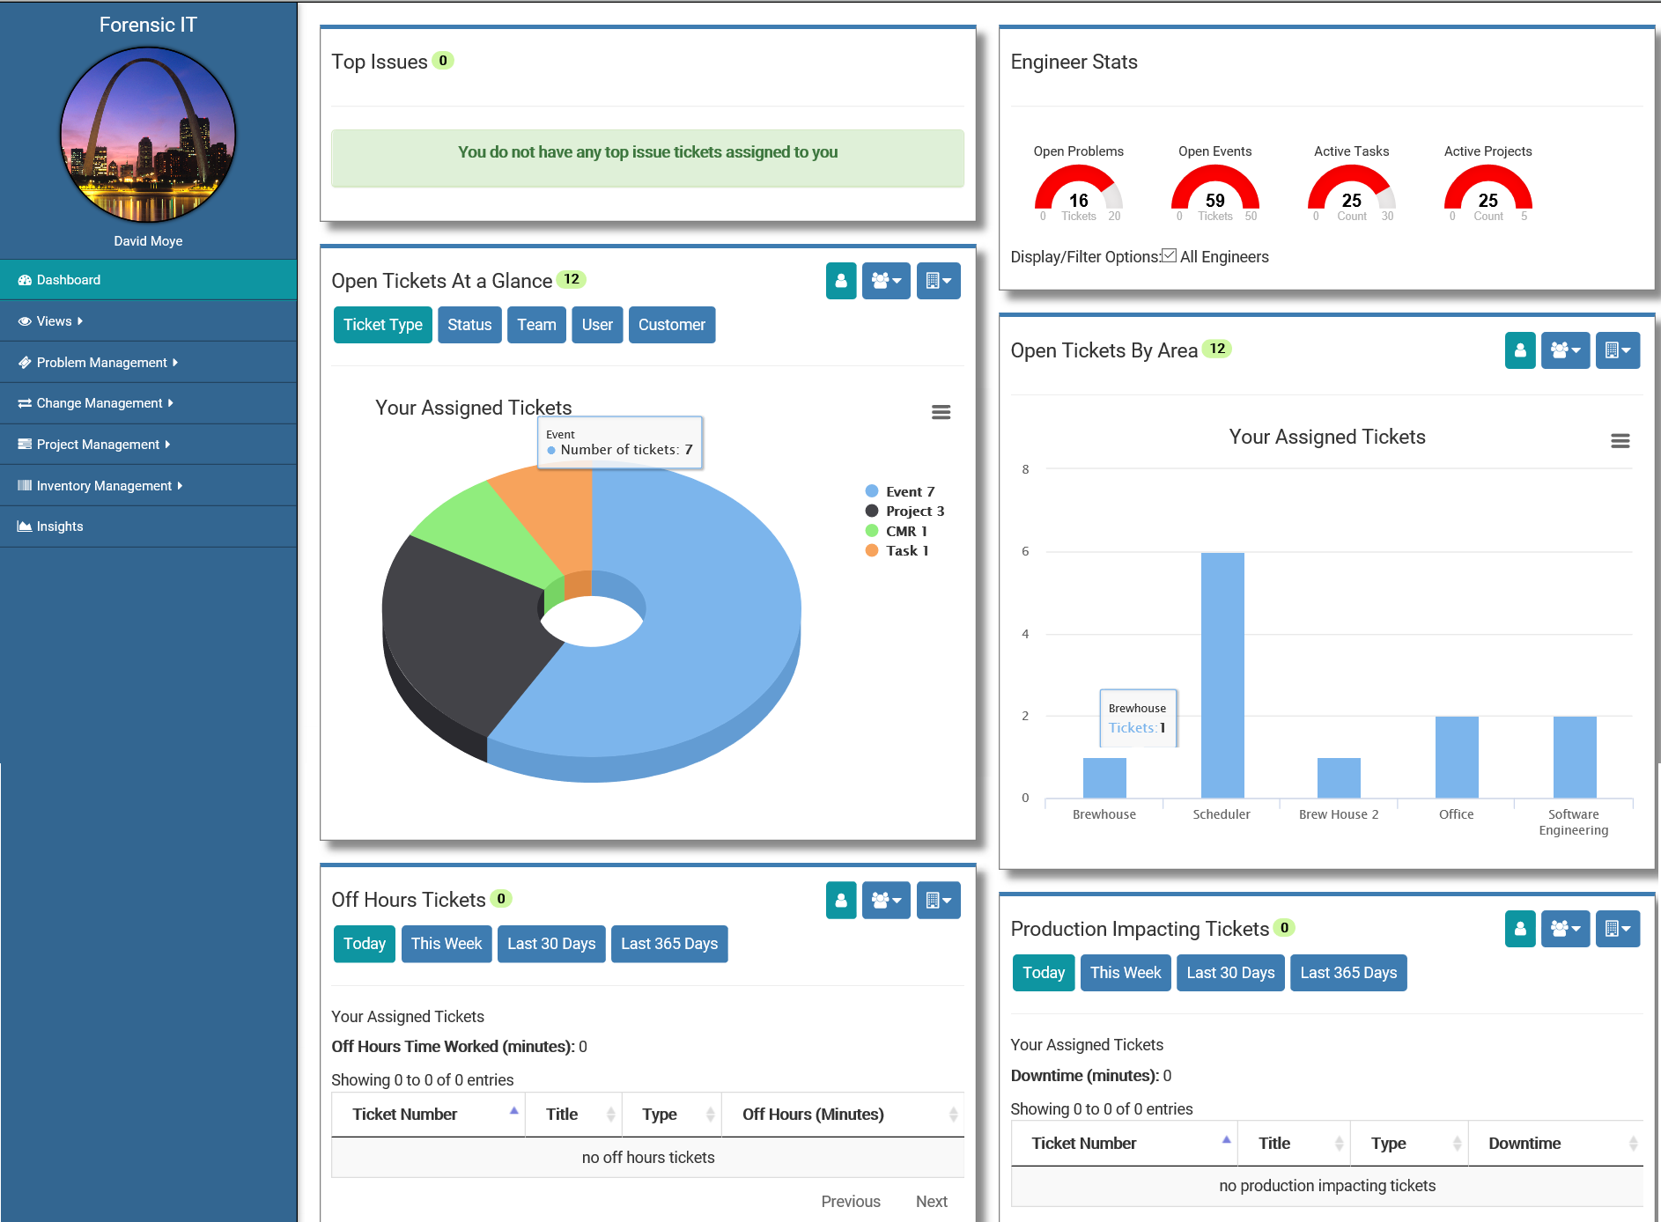This screenshot has height=1222, width=1661.
Task: Click user icon in Off Hours Tickets
Action: (x=840, y=900)
